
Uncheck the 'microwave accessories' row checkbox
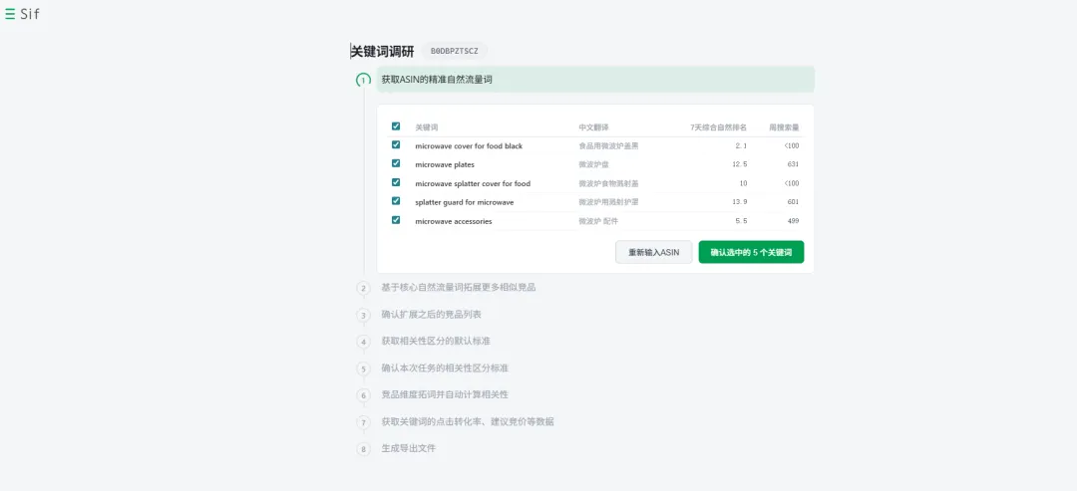(396, 220)
